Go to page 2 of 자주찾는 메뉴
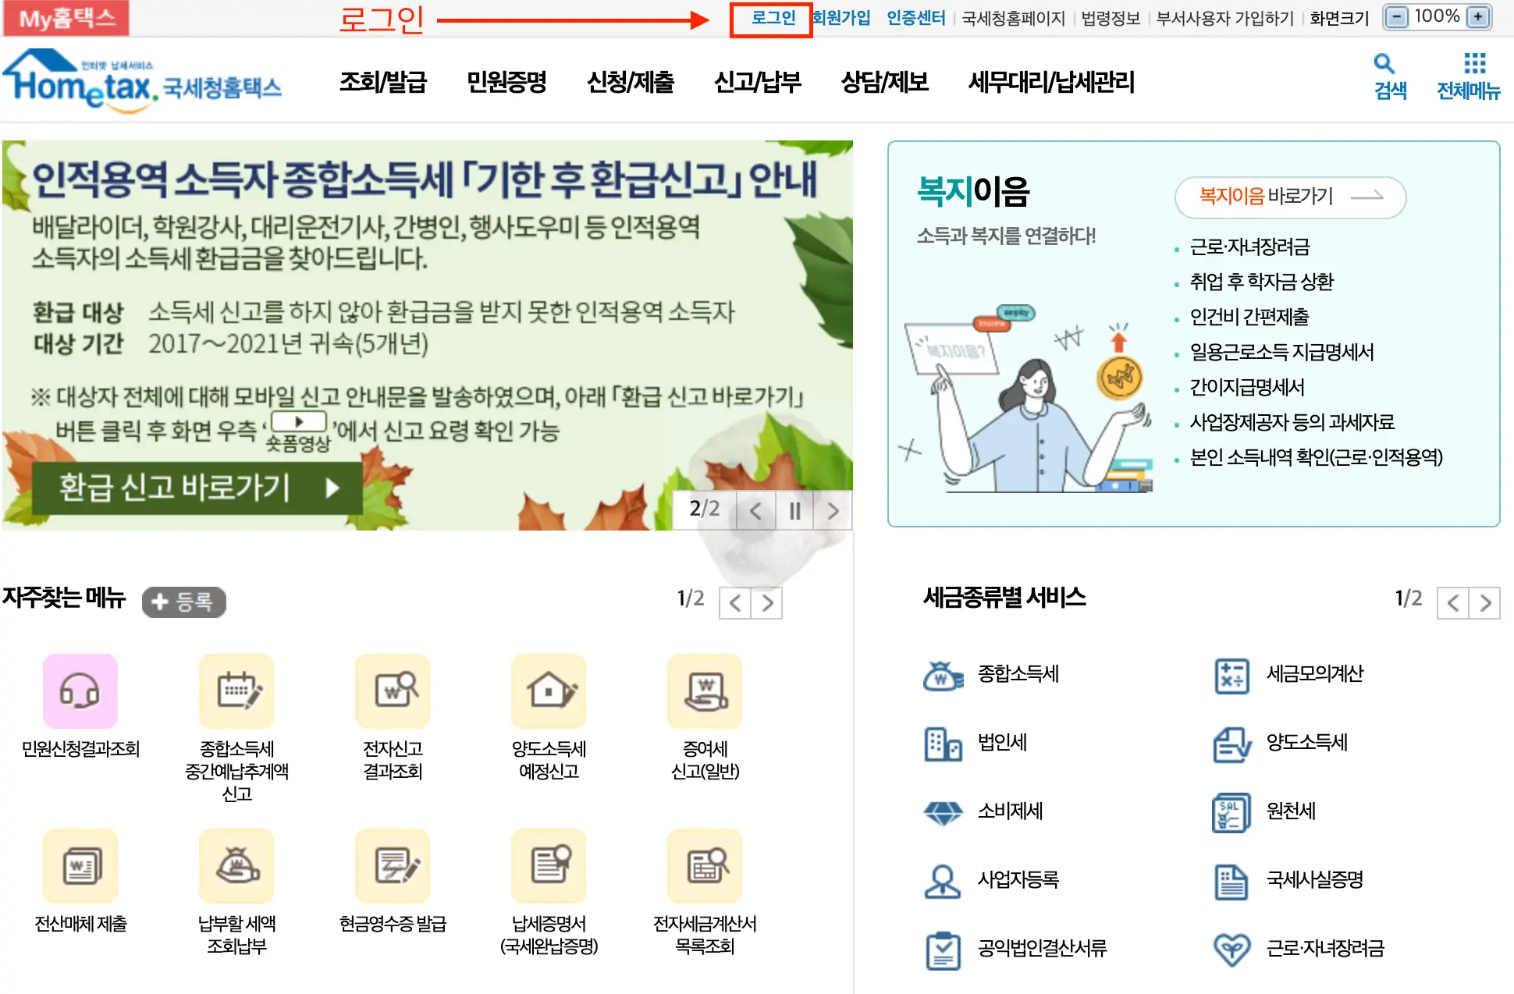1514x994 pixels. (767, 603)
